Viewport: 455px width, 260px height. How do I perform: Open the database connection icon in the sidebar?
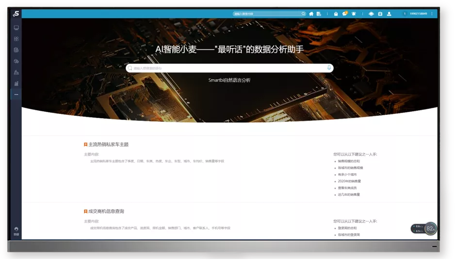[x=16, y=50]
